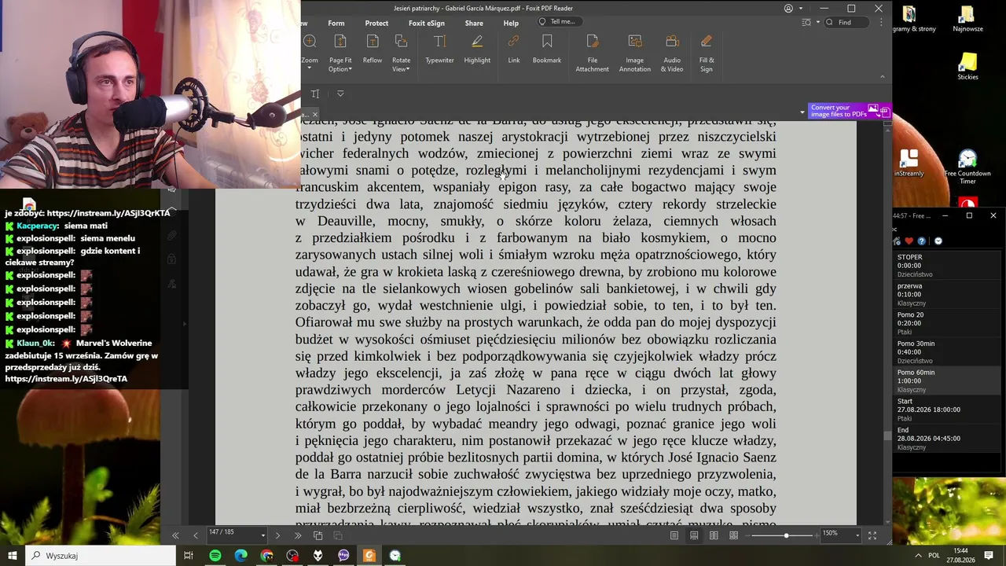
Task: Launch Fill & Sign
Action: pyautogui.click(x=707, y=53)
